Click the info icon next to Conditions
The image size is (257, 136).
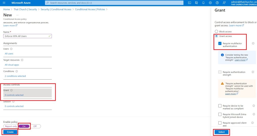pos(17,71)
